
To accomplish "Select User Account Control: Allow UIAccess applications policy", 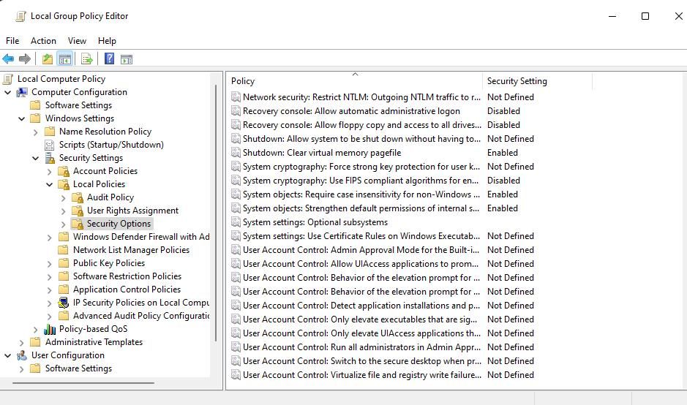I will click(361, 265).
